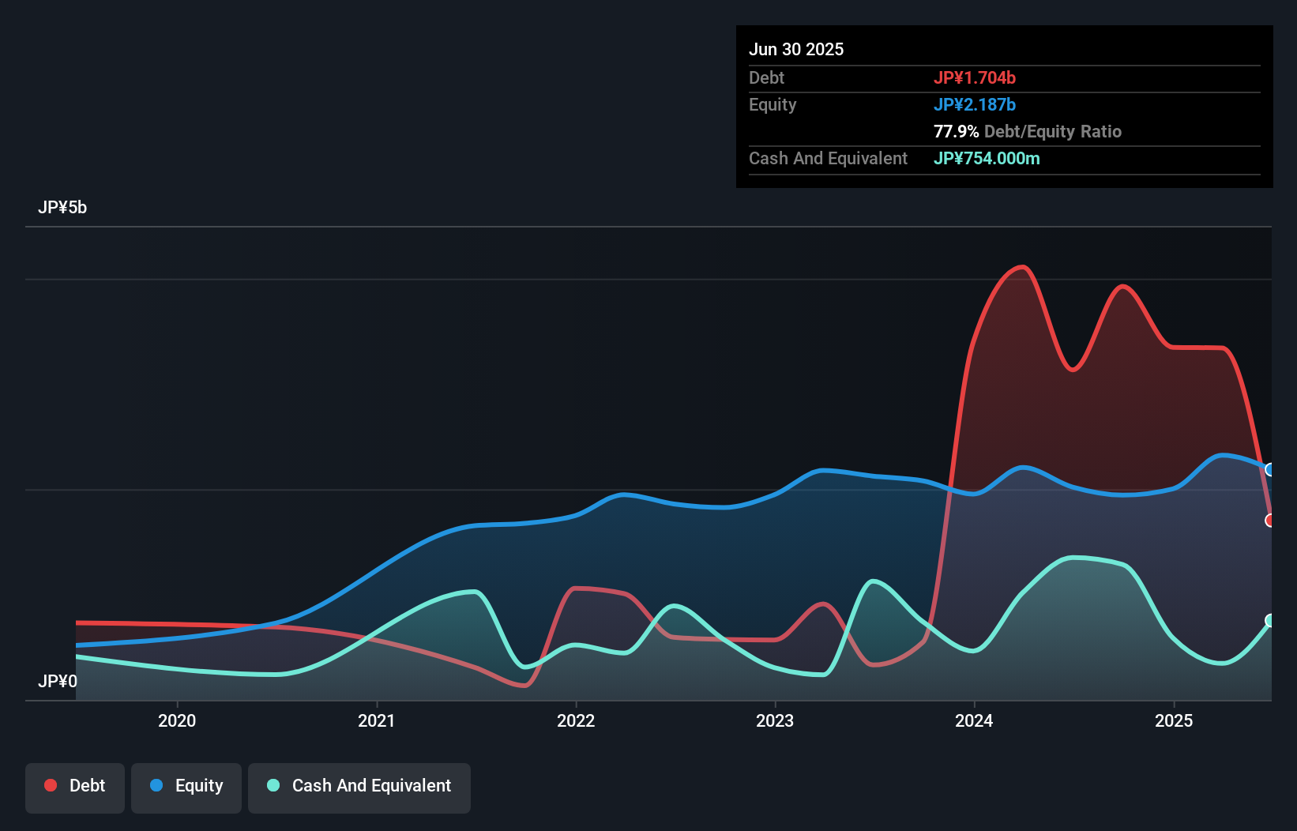Click the JP¥5b axis gridline label
The image size is (1297, 831).
point(63,207)
